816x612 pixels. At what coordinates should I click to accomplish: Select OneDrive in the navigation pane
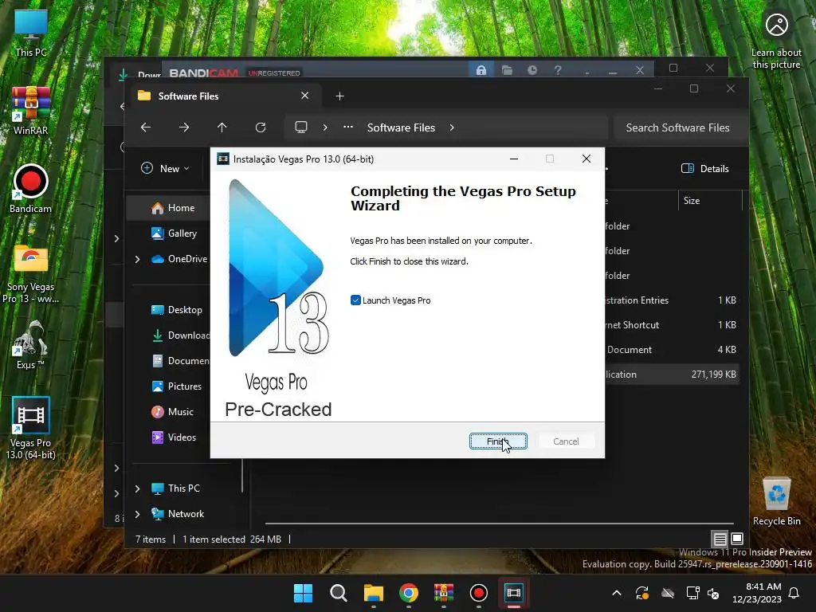179,259
